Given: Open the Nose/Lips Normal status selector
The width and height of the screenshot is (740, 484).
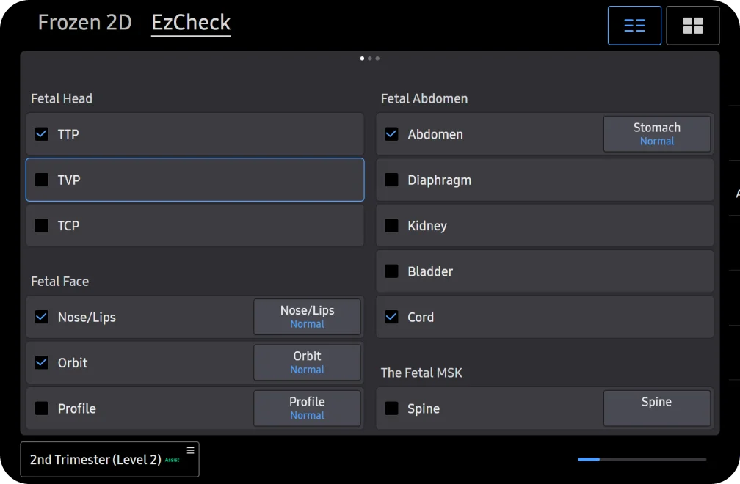Looking at the screenshot, I should click(307, 317).
